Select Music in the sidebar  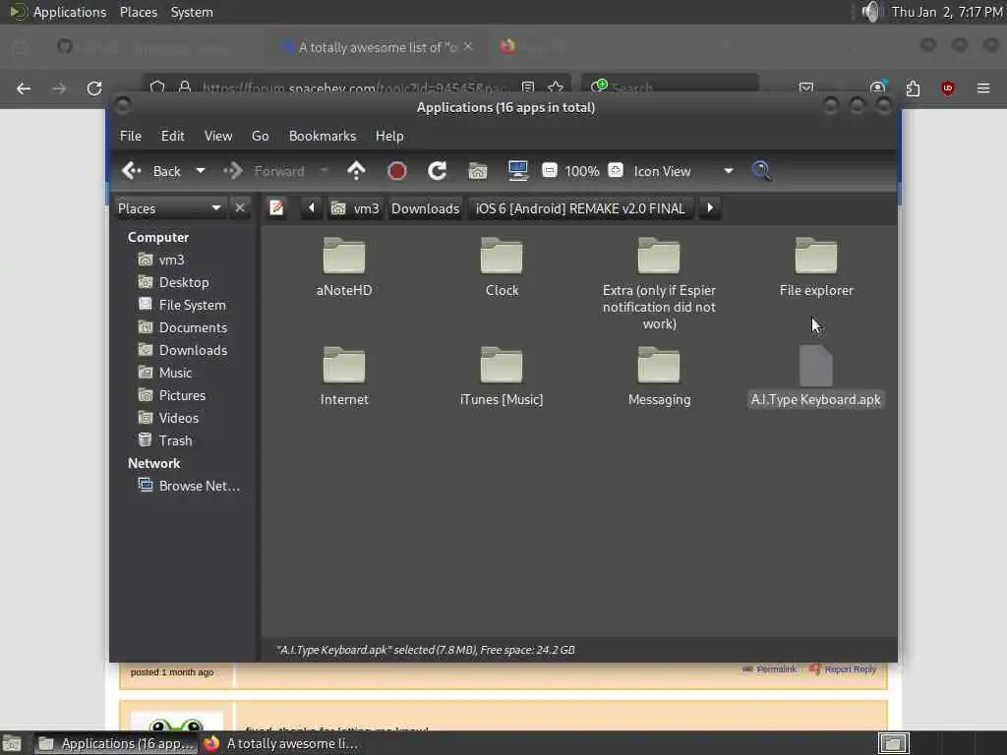175,373
